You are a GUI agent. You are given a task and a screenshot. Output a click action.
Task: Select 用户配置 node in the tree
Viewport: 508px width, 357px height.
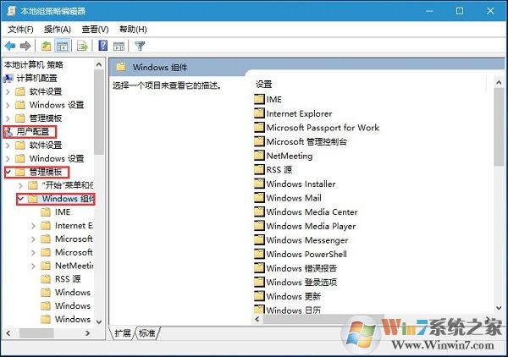(x=29, y=132)
